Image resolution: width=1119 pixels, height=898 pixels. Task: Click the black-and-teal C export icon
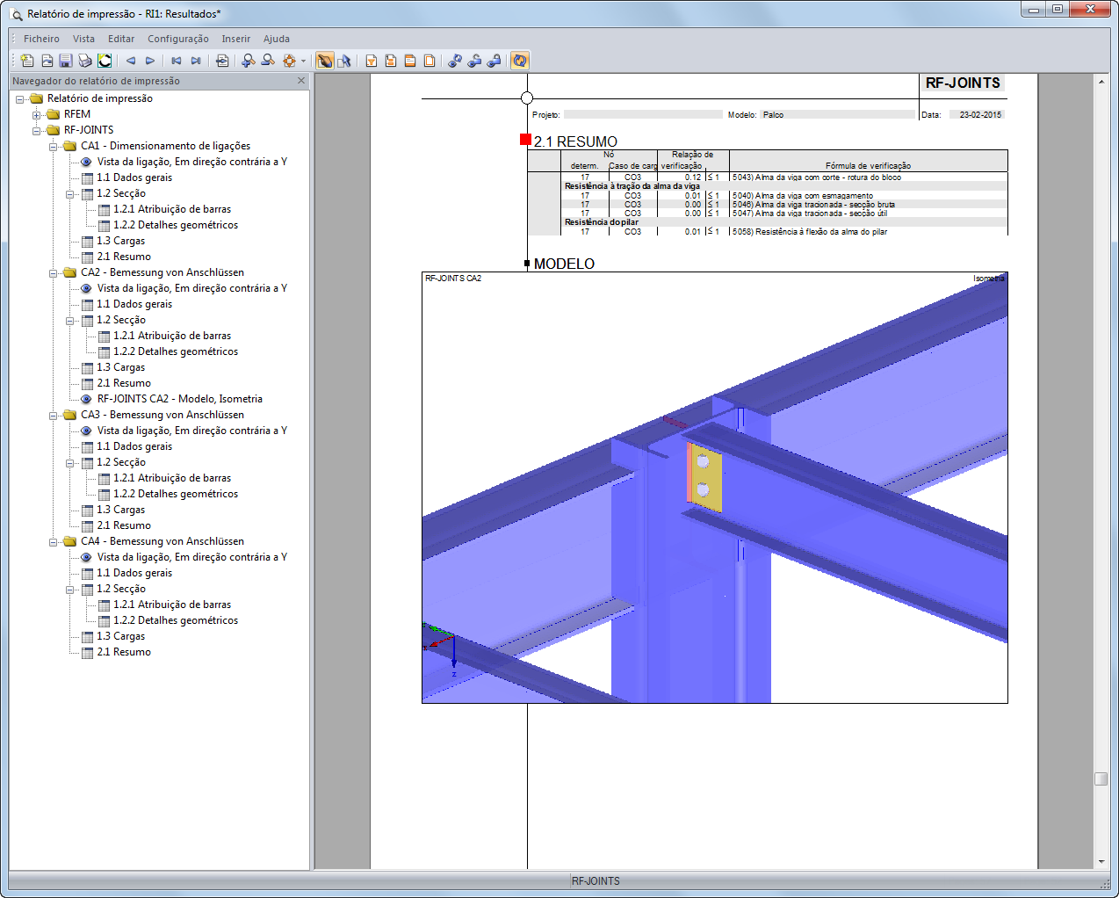[105, 61]
